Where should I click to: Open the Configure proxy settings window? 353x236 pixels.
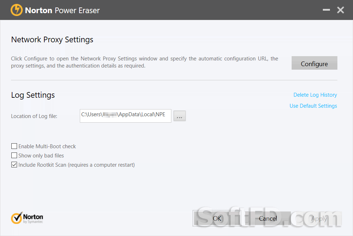coord(314,63)
